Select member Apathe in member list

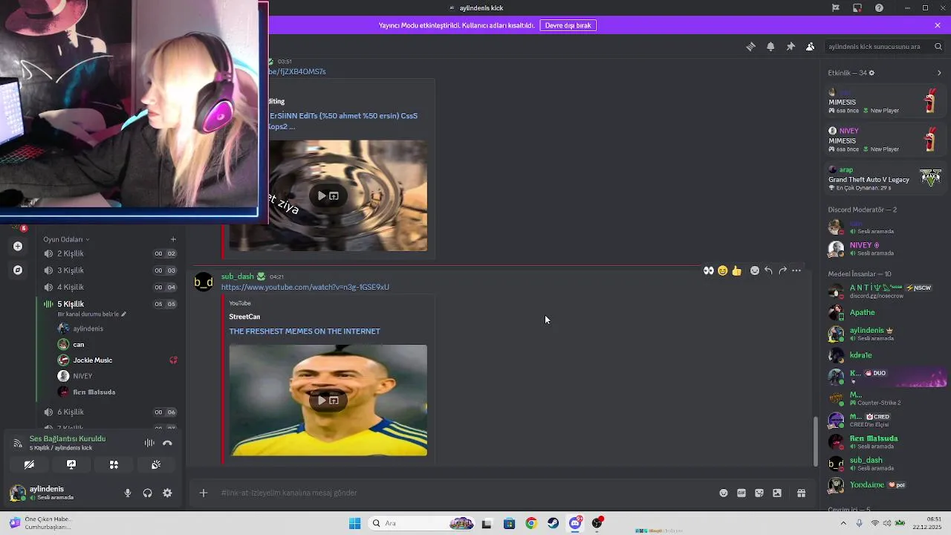885,313
